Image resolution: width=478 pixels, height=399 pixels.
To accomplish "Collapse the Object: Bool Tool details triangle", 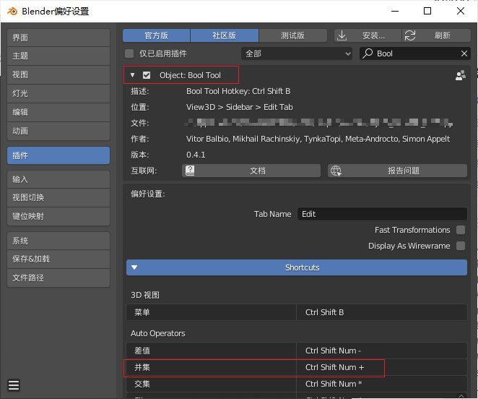I will [x=132, y=75].
